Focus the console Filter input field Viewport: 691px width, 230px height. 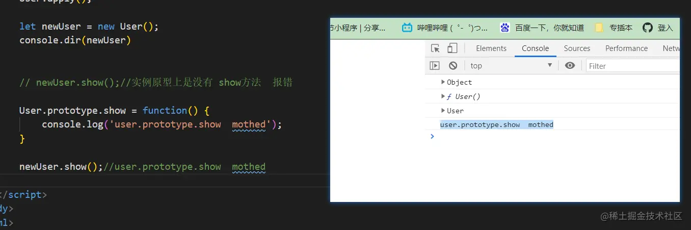coord(633,66)
